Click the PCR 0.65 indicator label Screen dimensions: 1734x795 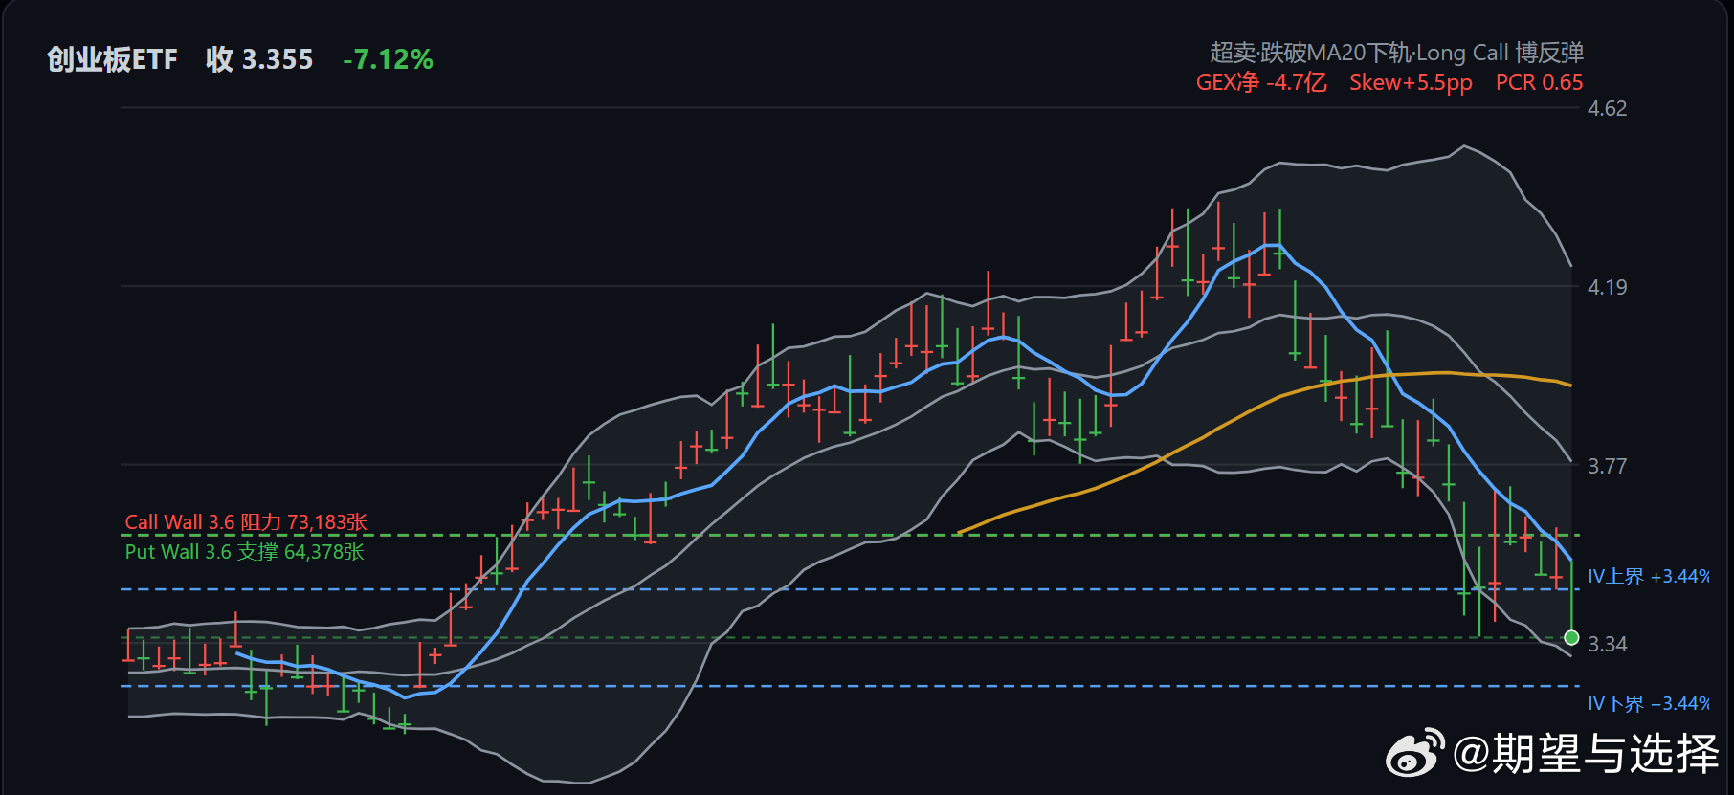pos(1539,82)
